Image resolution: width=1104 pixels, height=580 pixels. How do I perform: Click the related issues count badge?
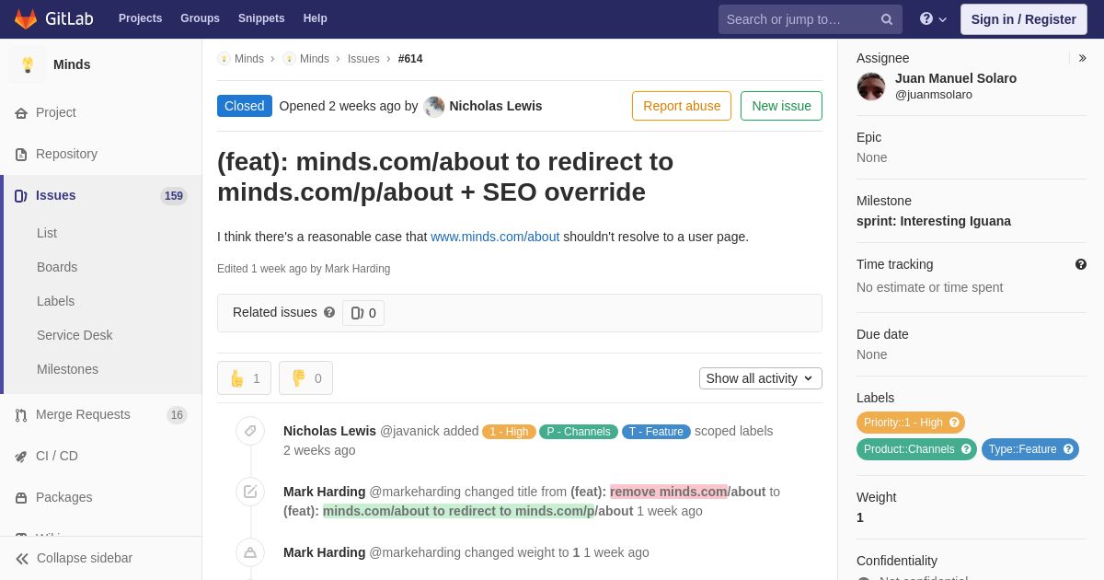click(363, 313)
